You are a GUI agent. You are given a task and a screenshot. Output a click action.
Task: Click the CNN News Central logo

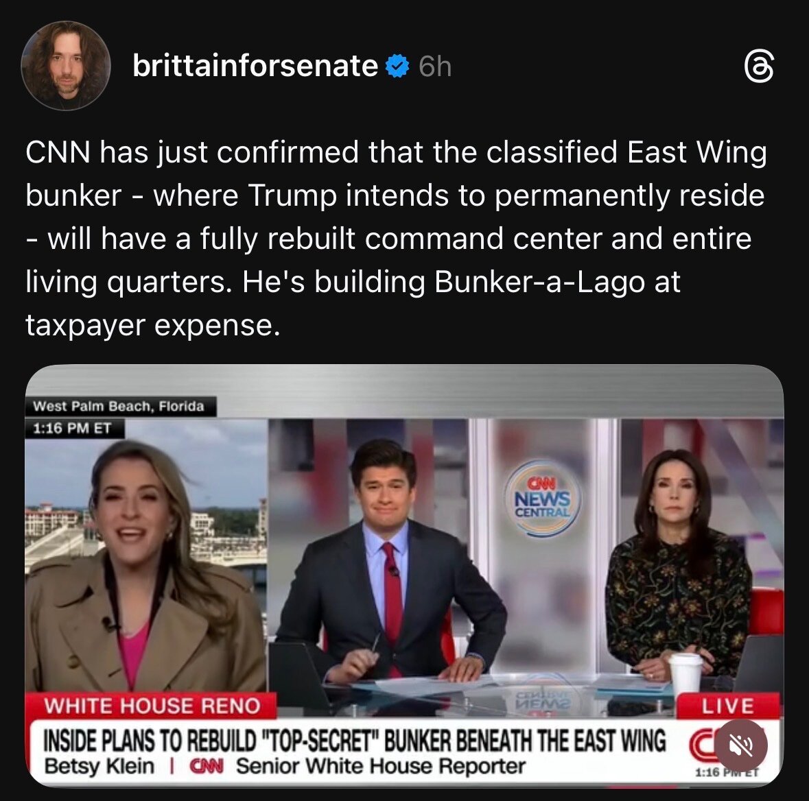coord(543,499)
